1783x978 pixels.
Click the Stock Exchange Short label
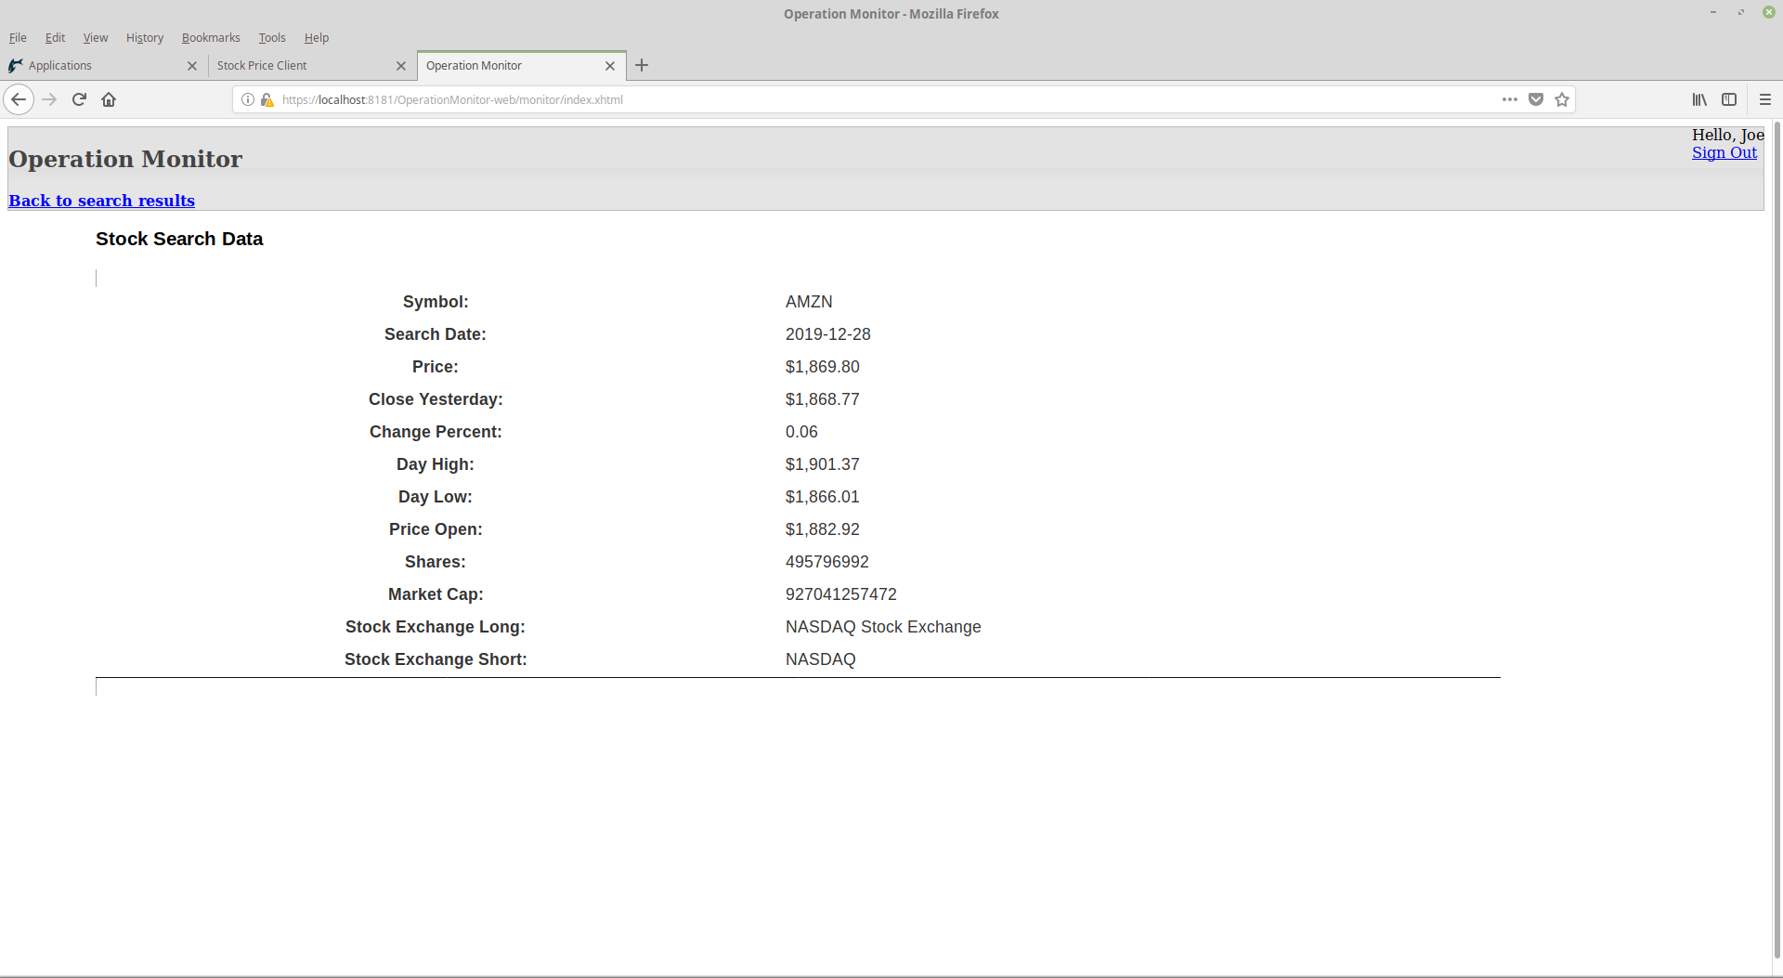436,659
